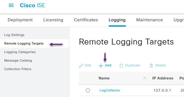This screenshot has width=184, height=97.
Task: Open the Certificates tab
Action: tap(86, 20)
